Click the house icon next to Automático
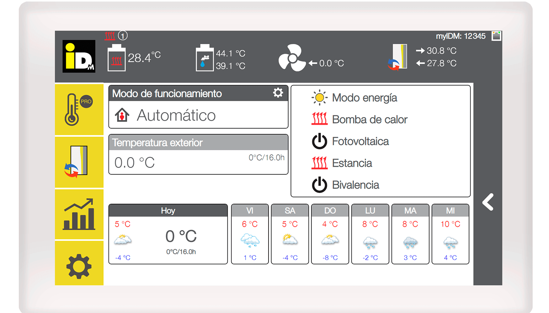Screen dimensions: 549x313 [x=122, y=115]
